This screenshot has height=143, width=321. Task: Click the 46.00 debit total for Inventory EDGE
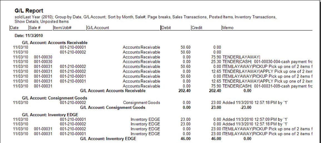185,139
